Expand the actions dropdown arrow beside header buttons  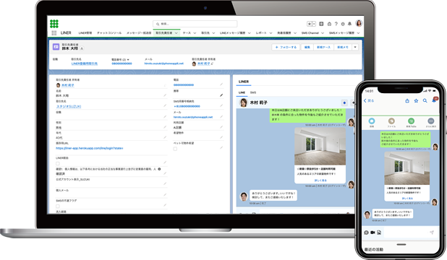pos(355,47)
